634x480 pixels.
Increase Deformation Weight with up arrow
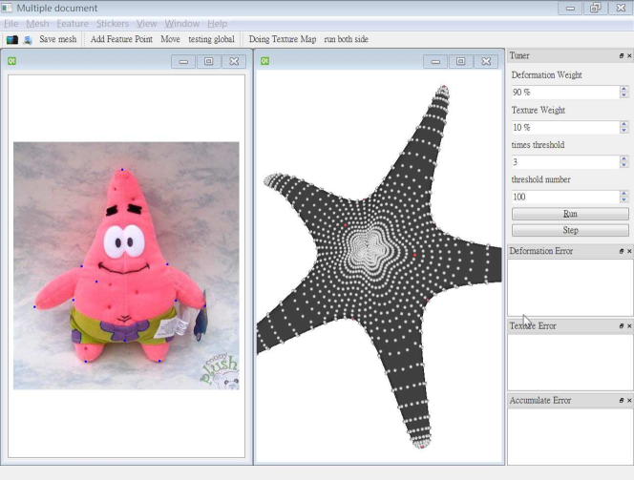click(623, 89)
